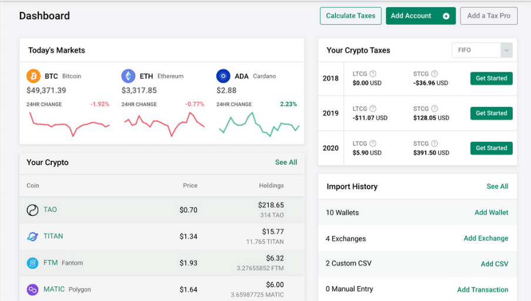
Task: Click the Bitcoin 24-hour price chart
Action: (x=69, y=124)
